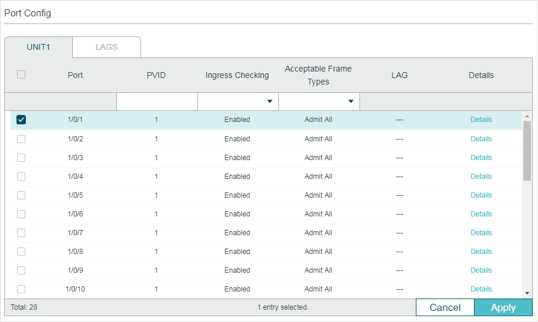Click the Acceptable Frame Types header
Screen dimensions: 538x322
tap(318, 75)
